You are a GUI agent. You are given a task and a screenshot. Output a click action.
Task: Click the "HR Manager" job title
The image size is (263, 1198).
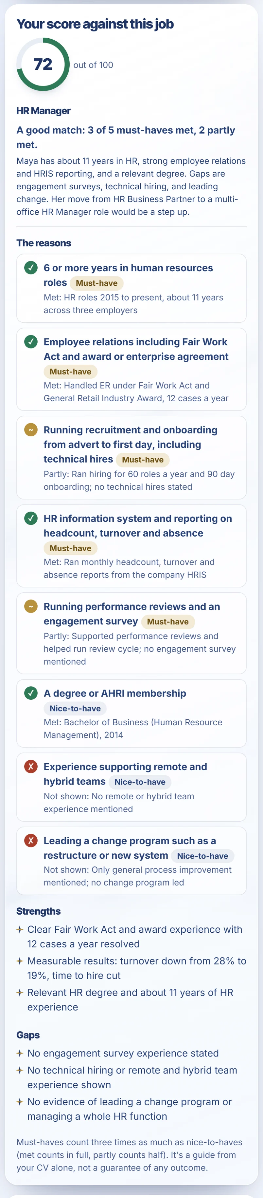coord(43,111)
